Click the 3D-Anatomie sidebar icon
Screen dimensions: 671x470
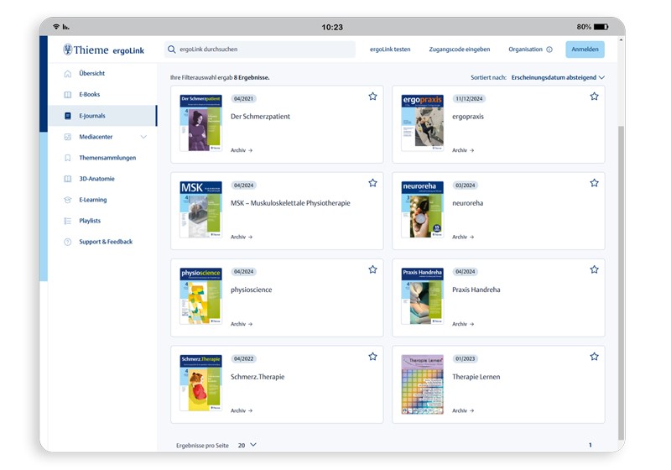[68, 179]
